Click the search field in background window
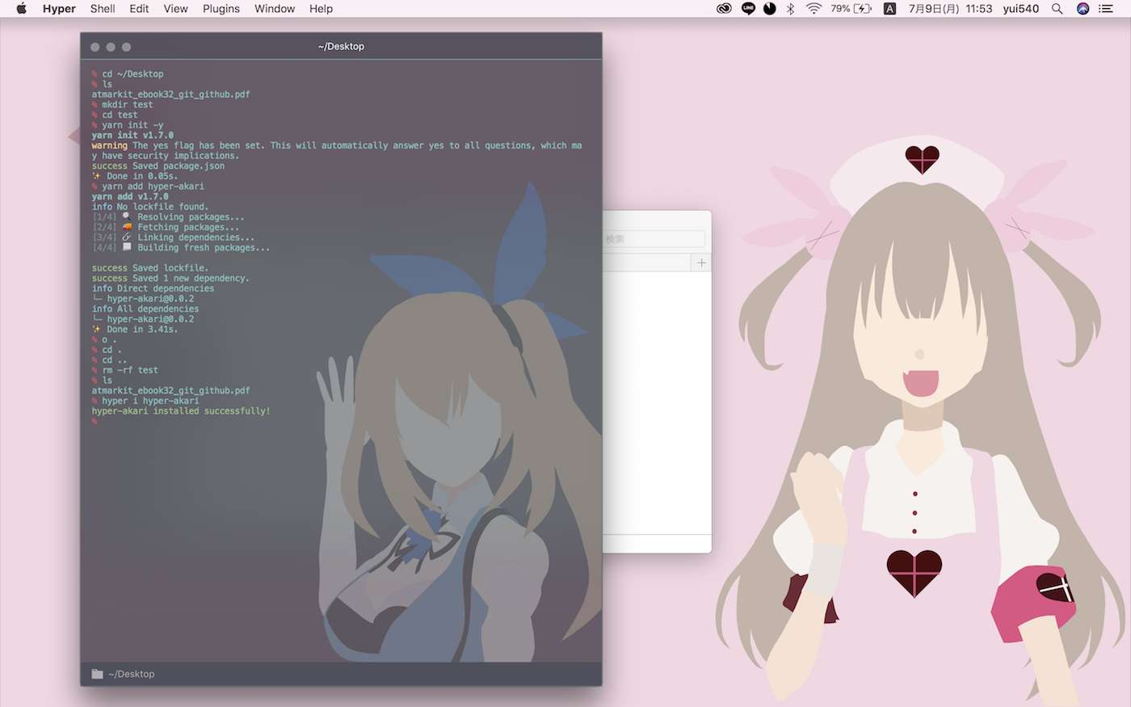The width and height of the screenshot is (1131, 707). (654, 239)
